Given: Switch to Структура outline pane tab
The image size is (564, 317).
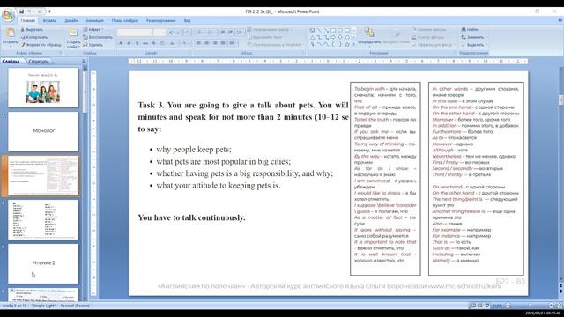Looking at the screenshot, I should click(x=38, y=62).
